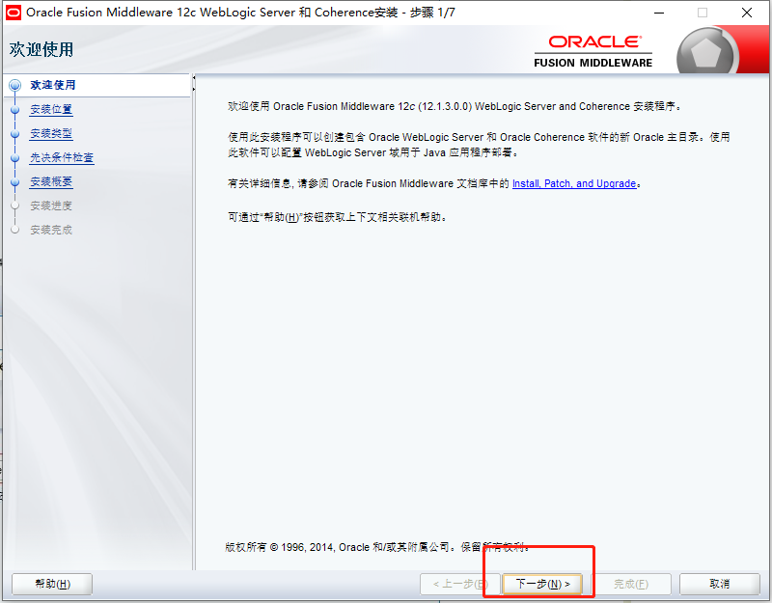Click the step bullet beside 安装类型
Screen dimensions: 772x603
(15, 134)
